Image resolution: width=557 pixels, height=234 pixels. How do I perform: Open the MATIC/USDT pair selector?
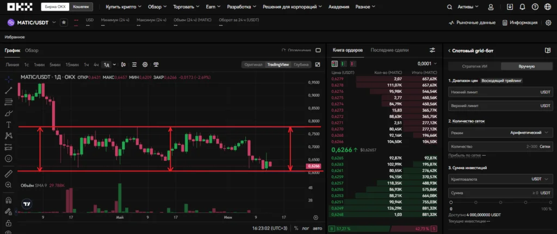32,22
